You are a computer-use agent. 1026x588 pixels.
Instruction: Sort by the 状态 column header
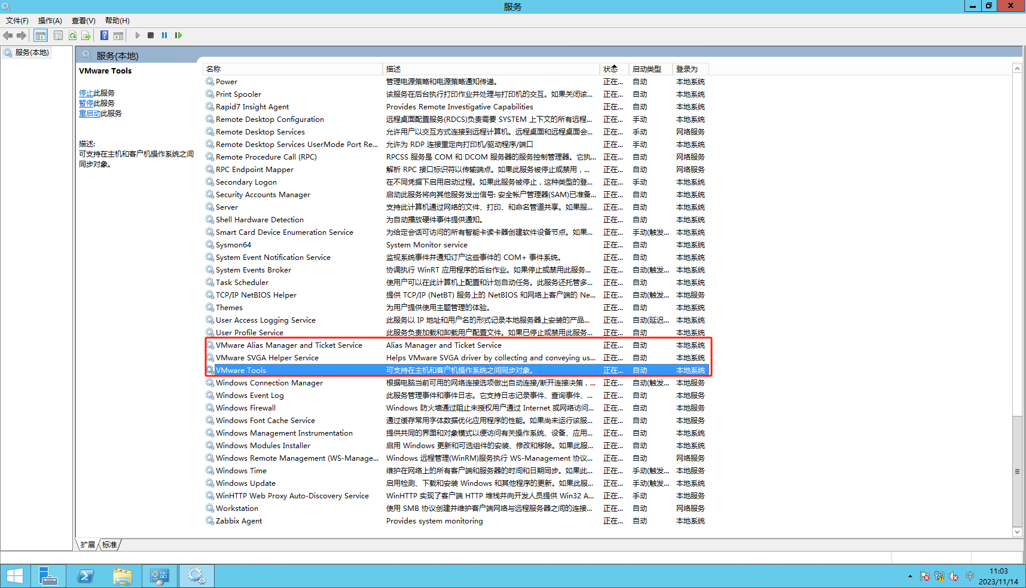pyautogui.click(x=614, y=69)
